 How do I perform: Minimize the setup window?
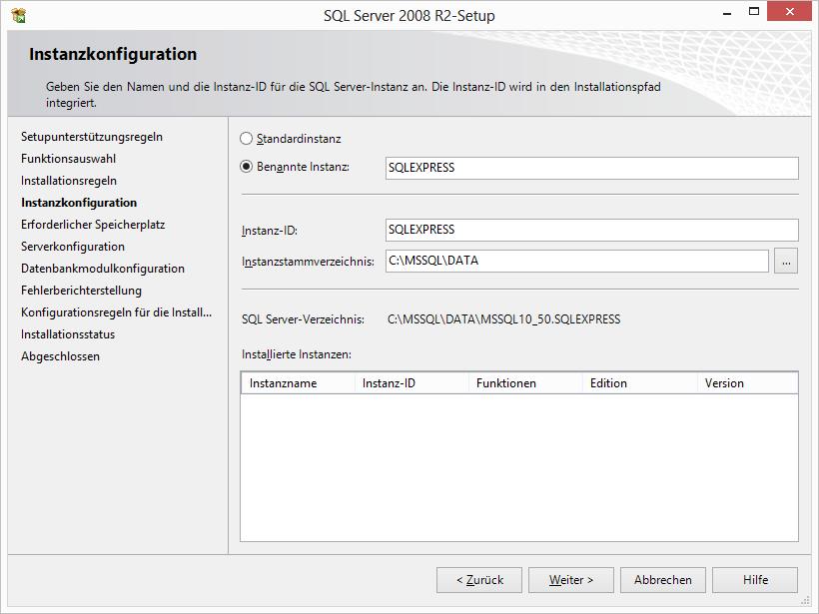tap(727, 13)
